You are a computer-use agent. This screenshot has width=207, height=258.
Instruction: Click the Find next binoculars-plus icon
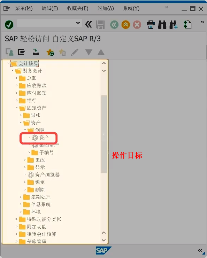[174, 25]
